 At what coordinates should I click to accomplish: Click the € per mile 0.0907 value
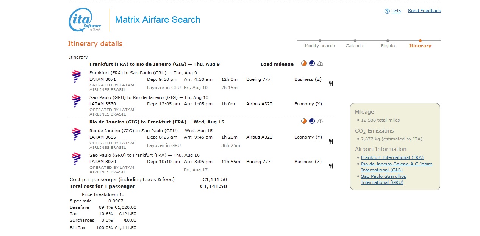[x=116, y=201]
